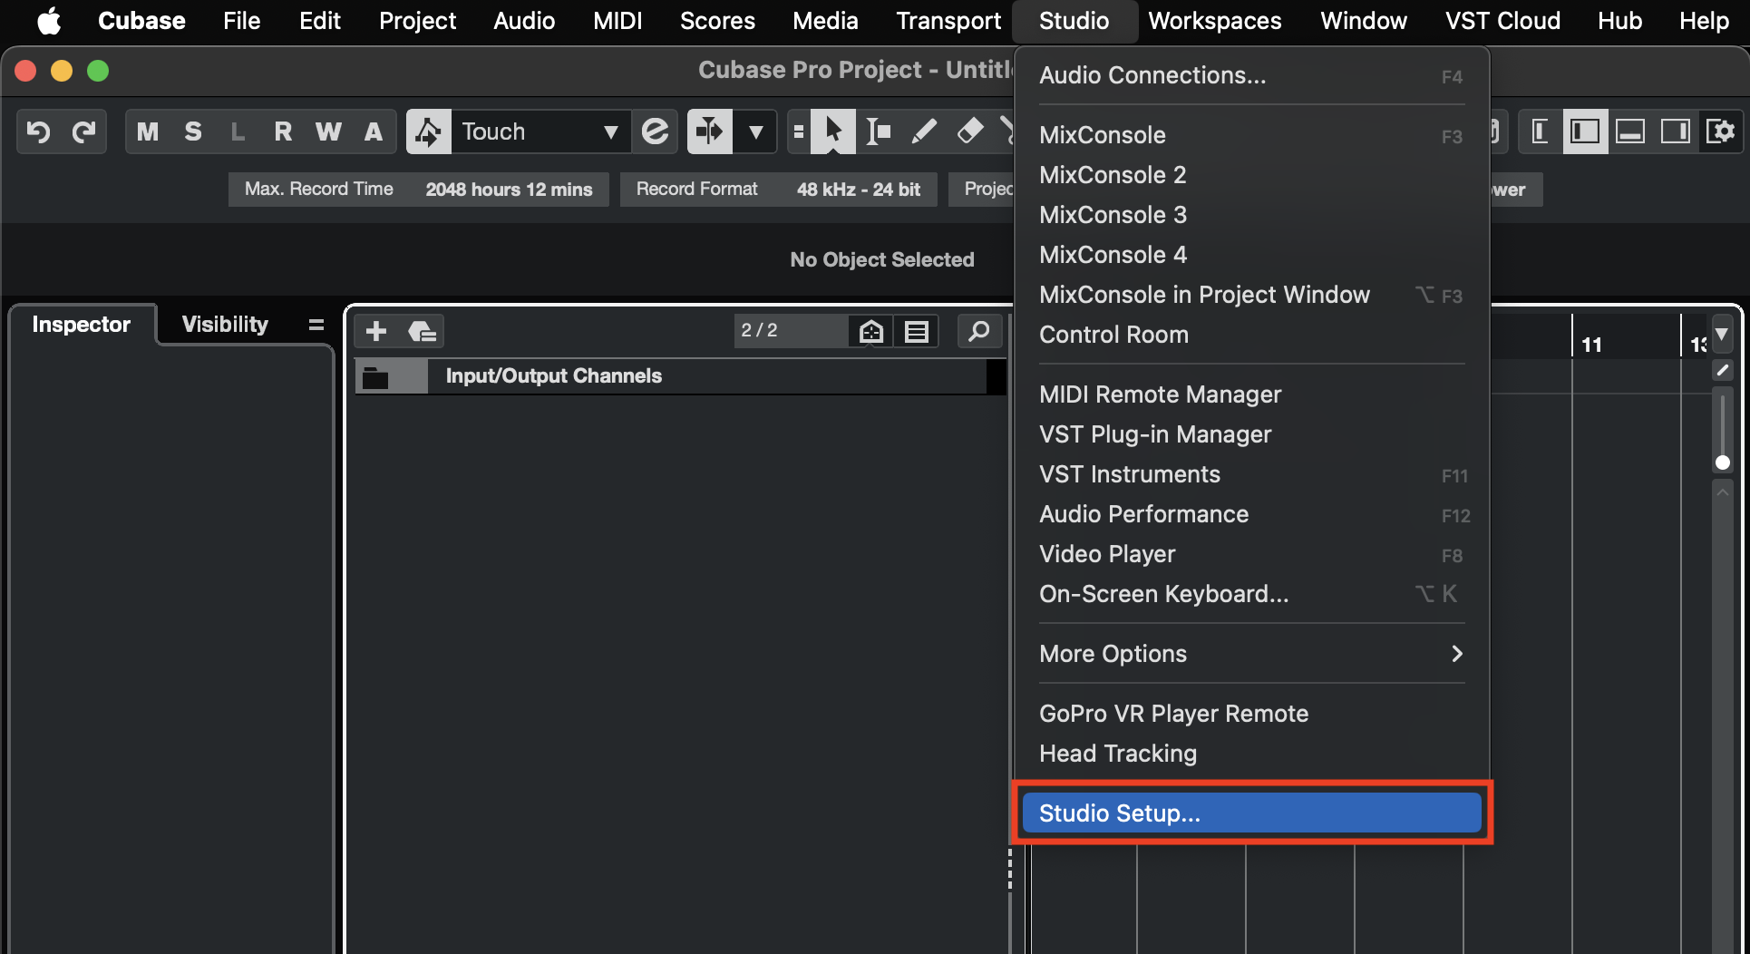Click Max. Record Time status field
1750x954 pixels.
coord(418,190)
